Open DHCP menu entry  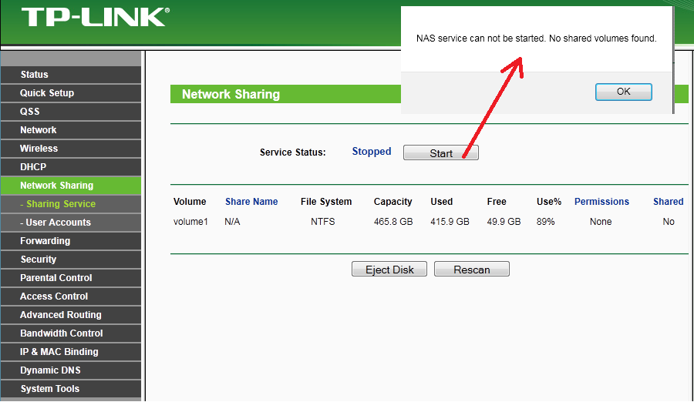[x=71, y=166]
